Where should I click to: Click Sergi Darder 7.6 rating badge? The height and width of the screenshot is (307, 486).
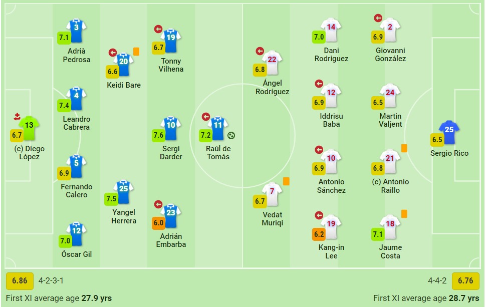[x=159, y=135]
